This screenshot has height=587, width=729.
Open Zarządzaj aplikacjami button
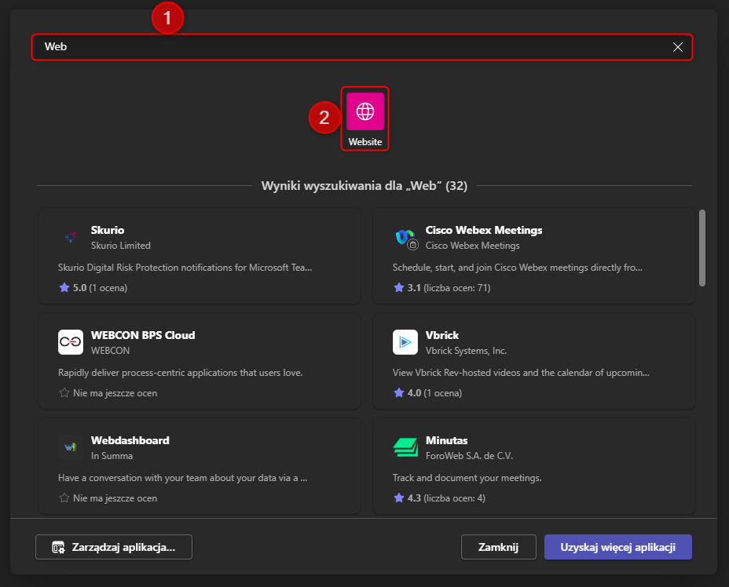coord(114,547)
